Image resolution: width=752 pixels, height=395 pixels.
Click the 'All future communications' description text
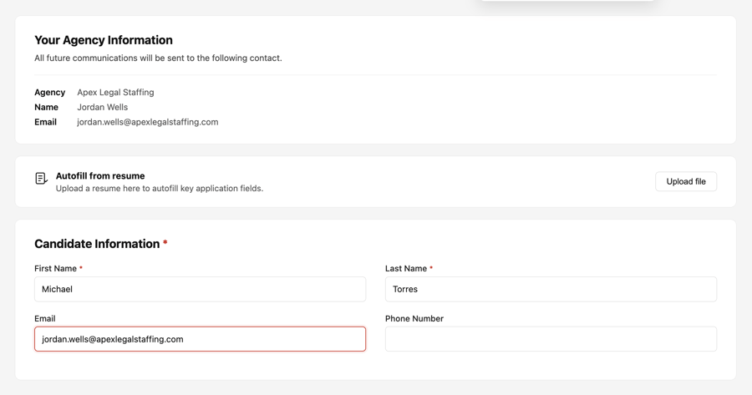tap(158, 58)
